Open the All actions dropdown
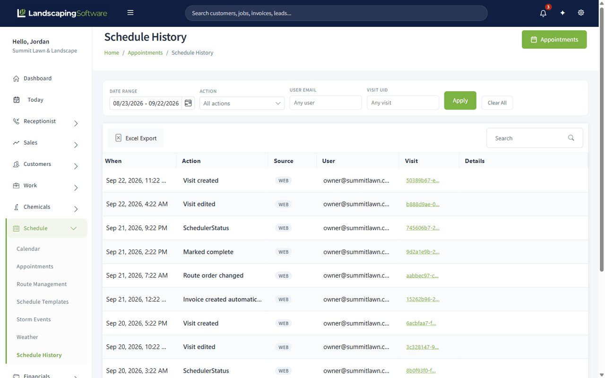Image resolution: width=605 pixels, height=378 pixels. tap(242, 103)
